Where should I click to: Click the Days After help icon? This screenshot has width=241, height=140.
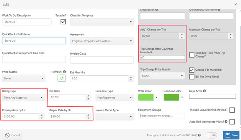click(x=204, y=91)
